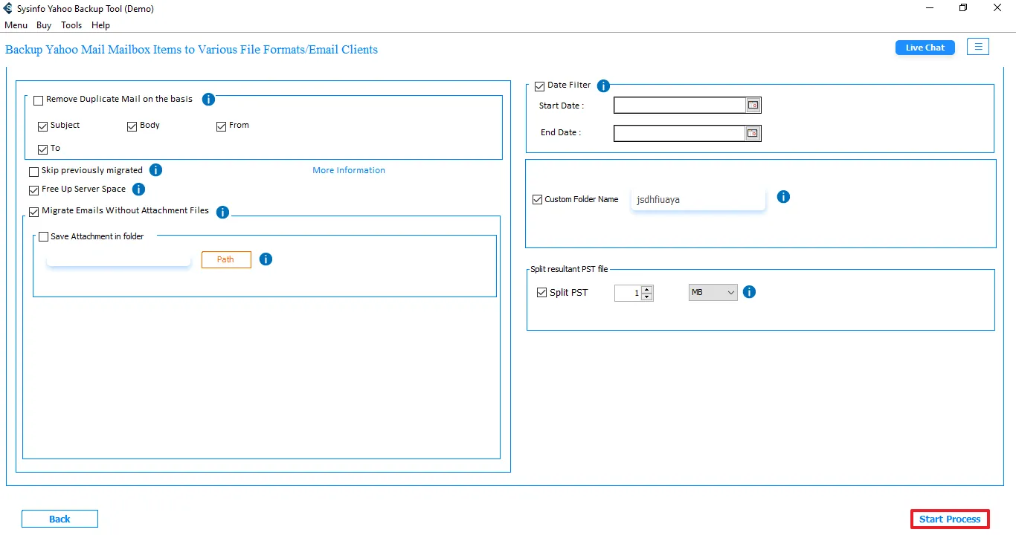Show info icon for Split PST
The width and height of the screenshot is (1016, 541).
coord(749,292)
